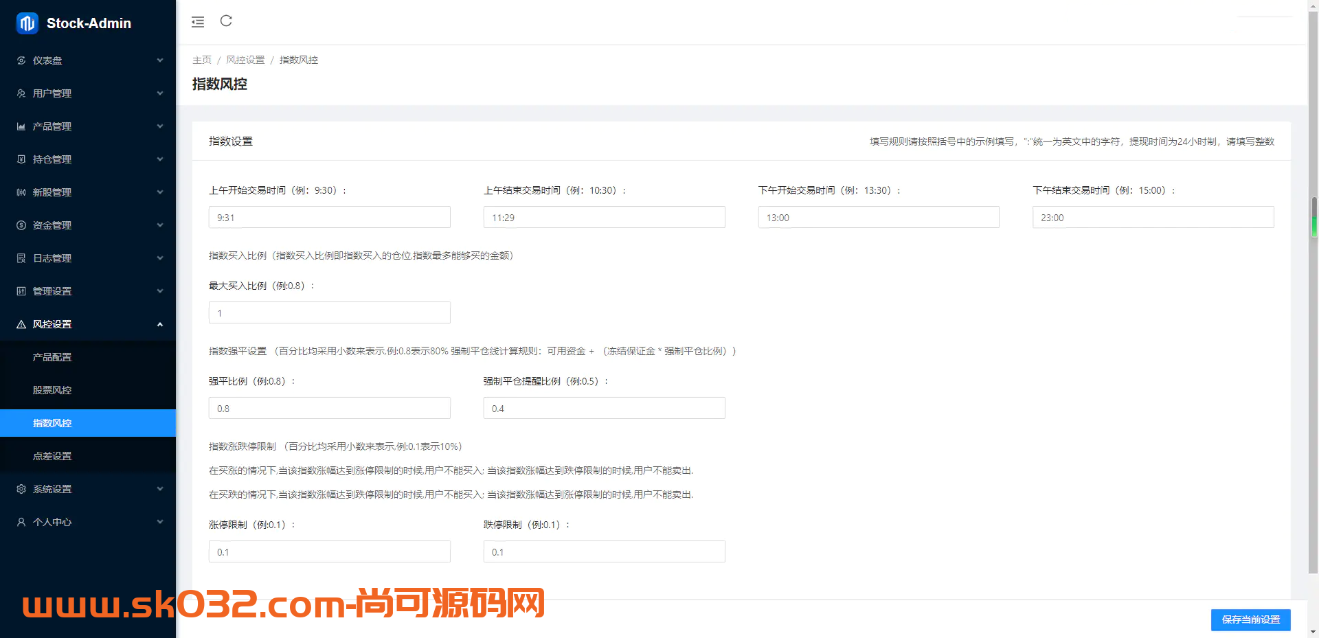Click the 仪表盘 dashboard icon
The width and height of the screenshot is (1319, 638).
pos(21,60)
